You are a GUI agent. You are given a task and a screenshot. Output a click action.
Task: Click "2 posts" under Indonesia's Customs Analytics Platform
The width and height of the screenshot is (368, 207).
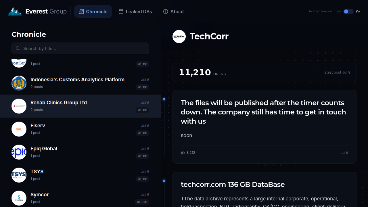click(37, 87)
